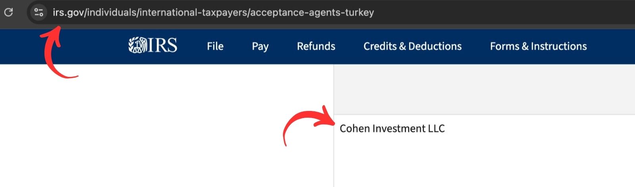Go to Credits & Deductions
635x187 pixels.
pyautogui.click(x=412, y=46)
